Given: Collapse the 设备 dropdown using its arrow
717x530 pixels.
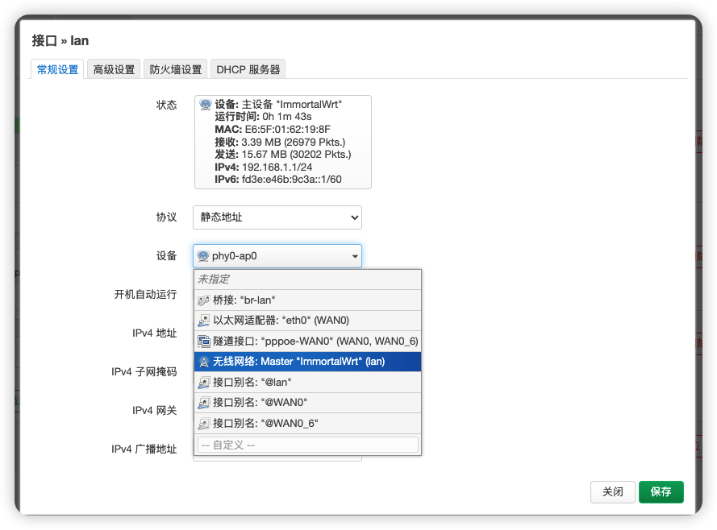Looking at the screenshot, I should pos(355,256).
